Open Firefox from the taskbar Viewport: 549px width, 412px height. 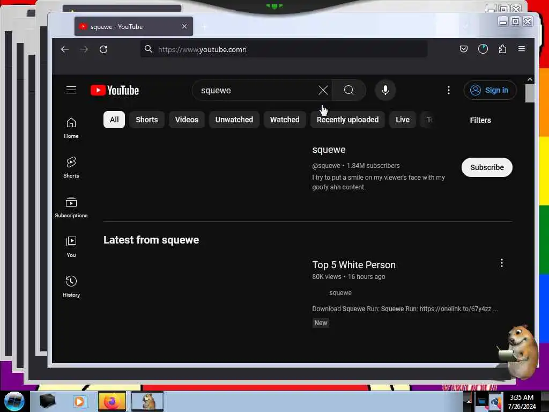point(112,402)
